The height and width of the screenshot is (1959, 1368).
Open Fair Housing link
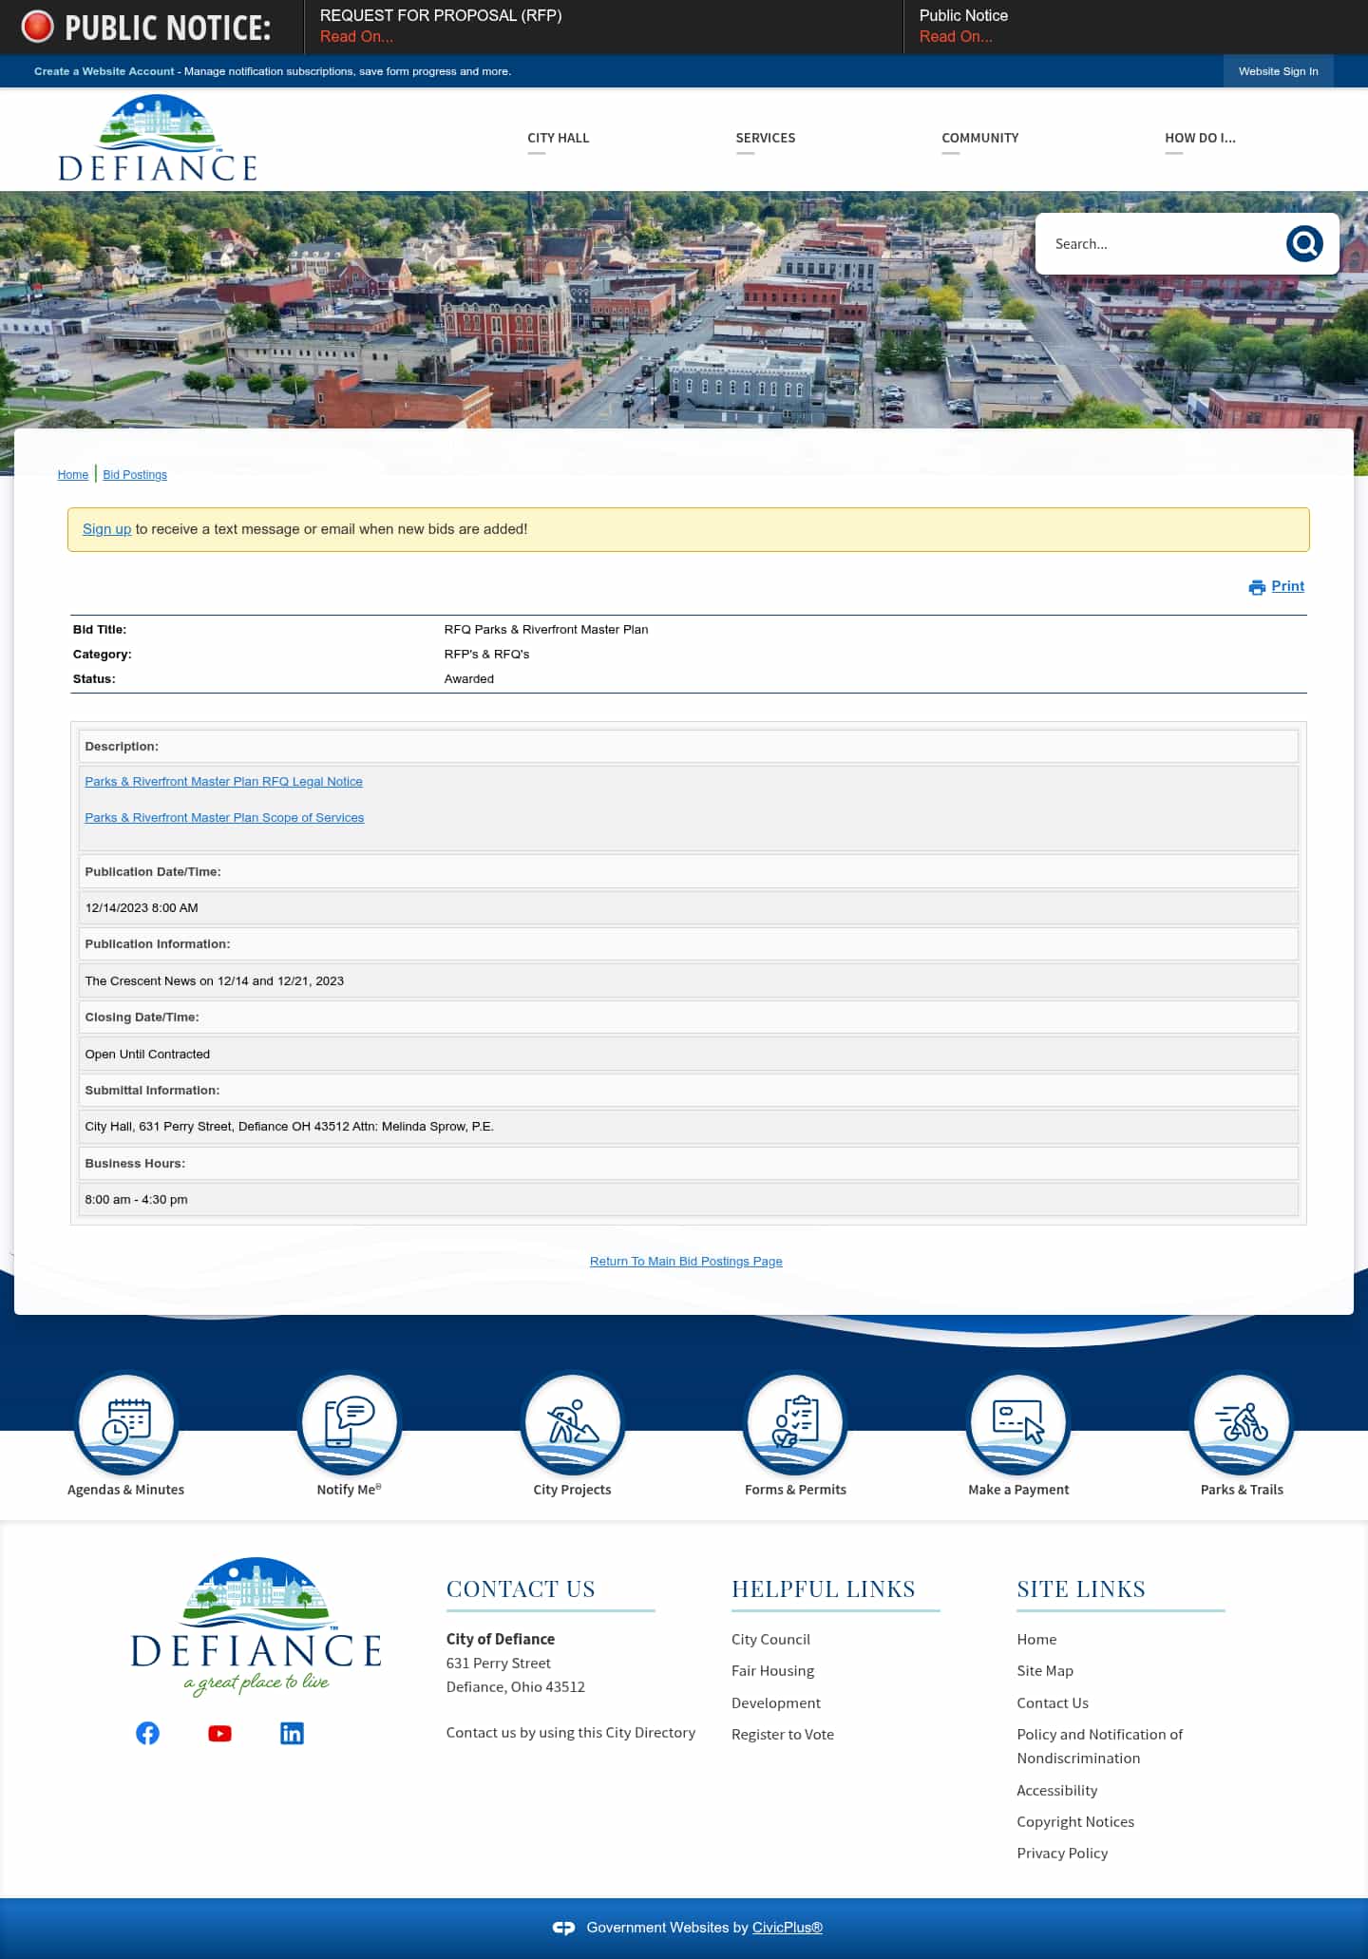772,1671
